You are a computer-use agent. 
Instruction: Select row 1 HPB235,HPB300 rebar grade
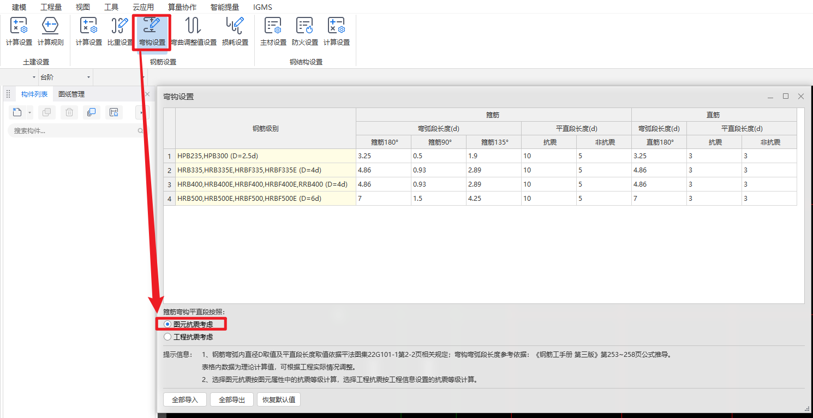[266, 156]
